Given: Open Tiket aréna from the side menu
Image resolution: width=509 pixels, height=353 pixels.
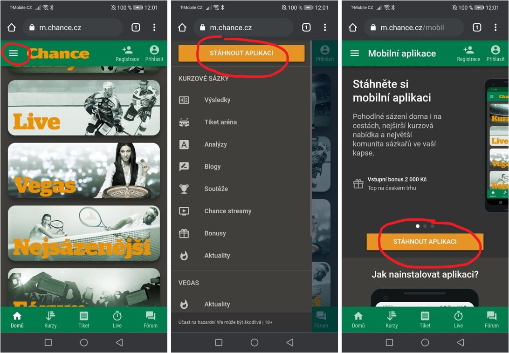Looking at the screenshot, I should (220, 122).
